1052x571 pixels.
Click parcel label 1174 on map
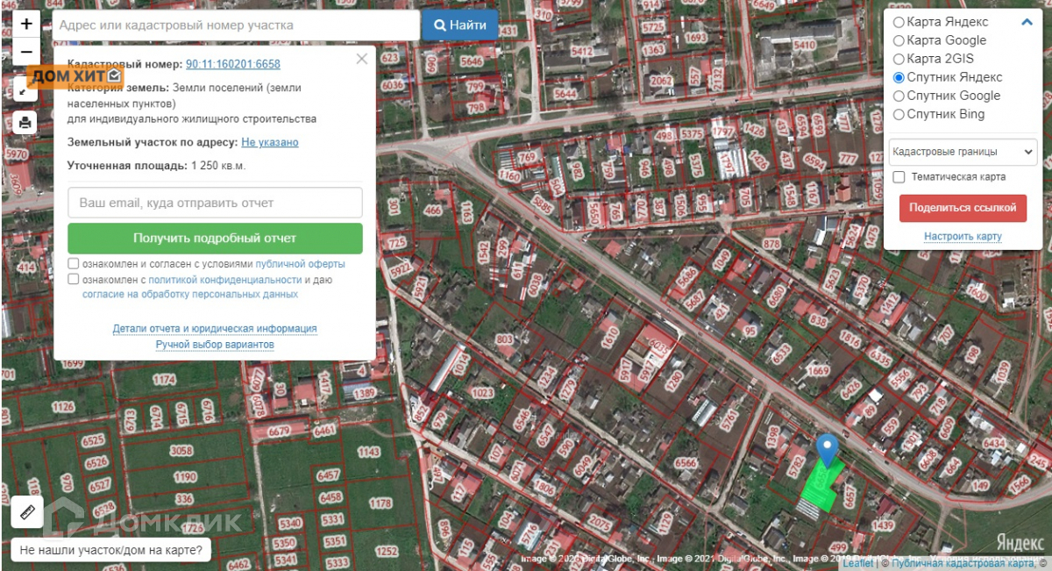tap(164, 380)
